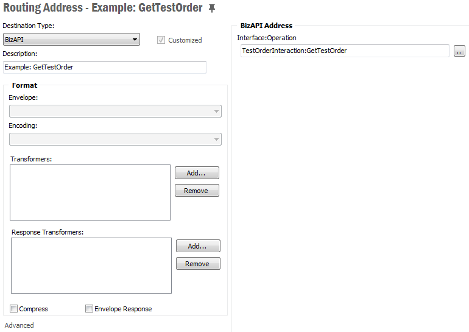This screenshot has width=469, height=332.
Task: Click Add... next to Transformers list
Action: click(197, 173)
